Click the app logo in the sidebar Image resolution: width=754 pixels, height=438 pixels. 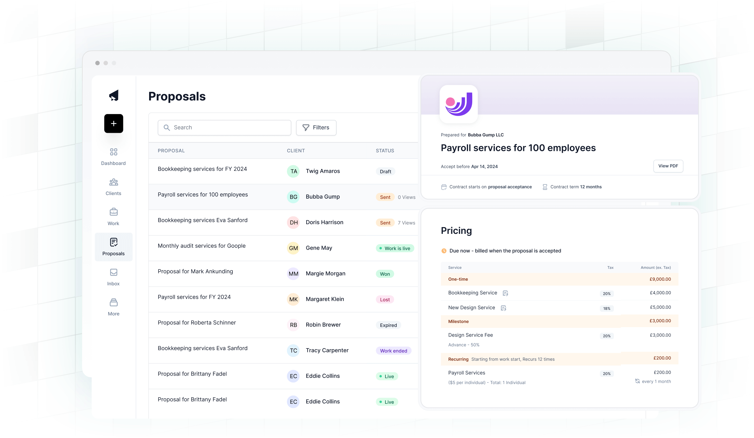coord(114,96)
